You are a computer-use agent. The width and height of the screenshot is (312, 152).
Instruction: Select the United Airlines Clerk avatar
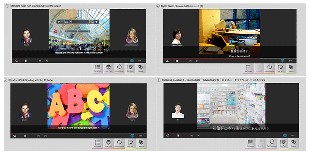(132, 36)
